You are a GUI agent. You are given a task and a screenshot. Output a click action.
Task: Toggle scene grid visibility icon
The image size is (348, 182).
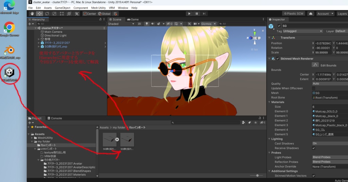(176, 24)
